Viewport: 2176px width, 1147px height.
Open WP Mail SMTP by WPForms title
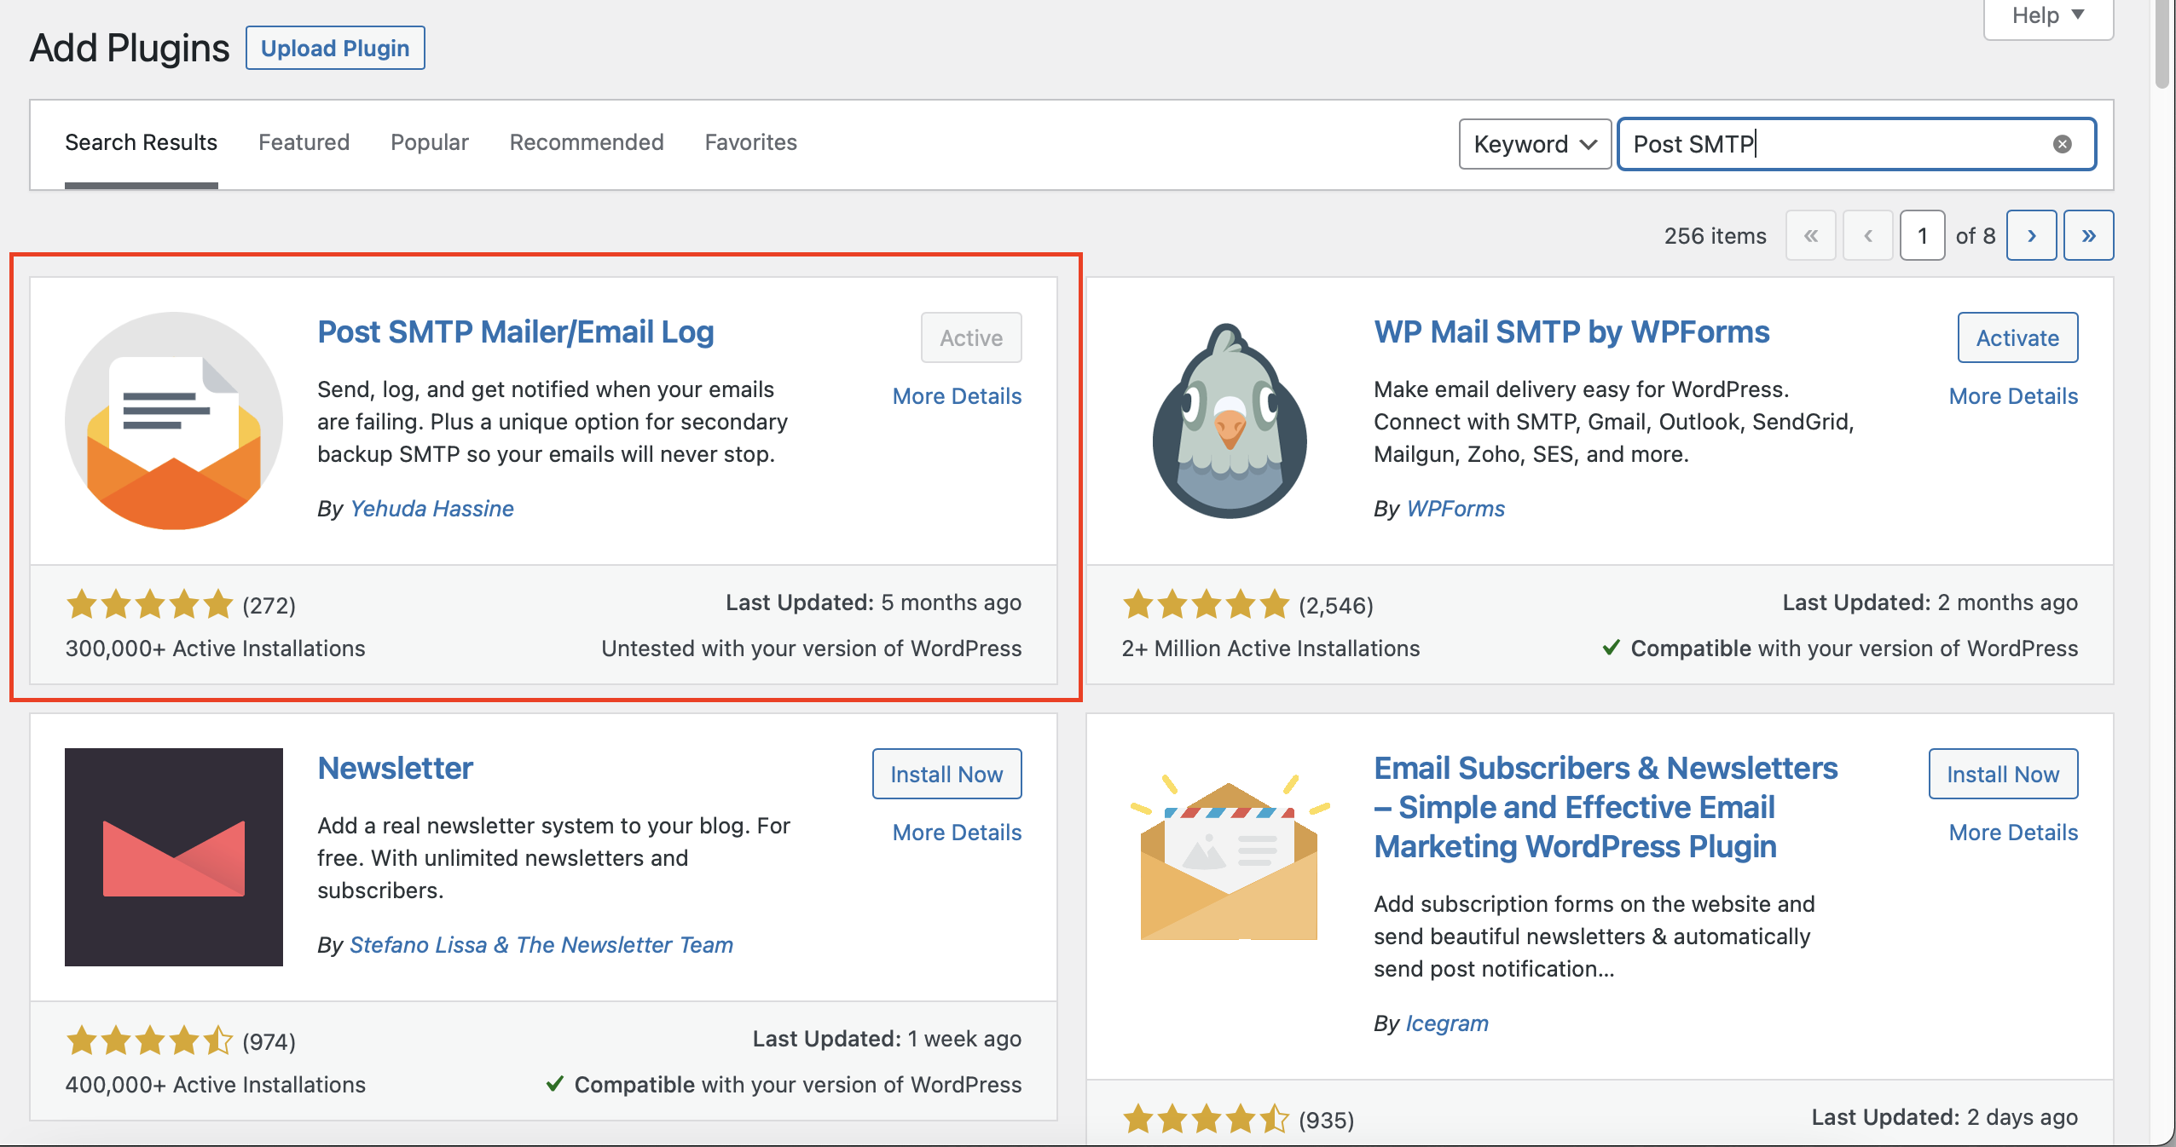coord(1571,332)
